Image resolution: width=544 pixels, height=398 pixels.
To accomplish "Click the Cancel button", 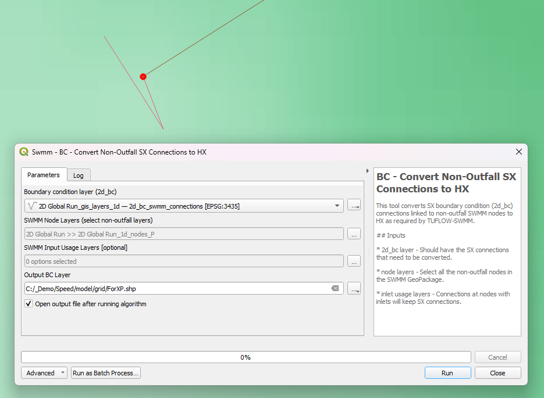I will (x=497, y=357).
